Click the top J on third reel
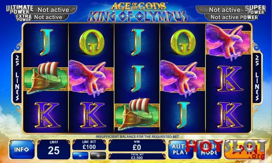Viewport: 272px width, 163px height. 137,42
